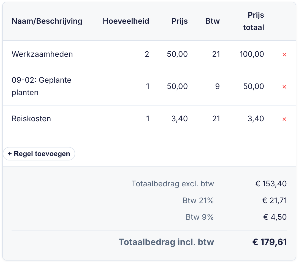Click the Totaalbedrag incl. btw € 179,61
This screenshot has height=263, width=299.
pos(269,242)
